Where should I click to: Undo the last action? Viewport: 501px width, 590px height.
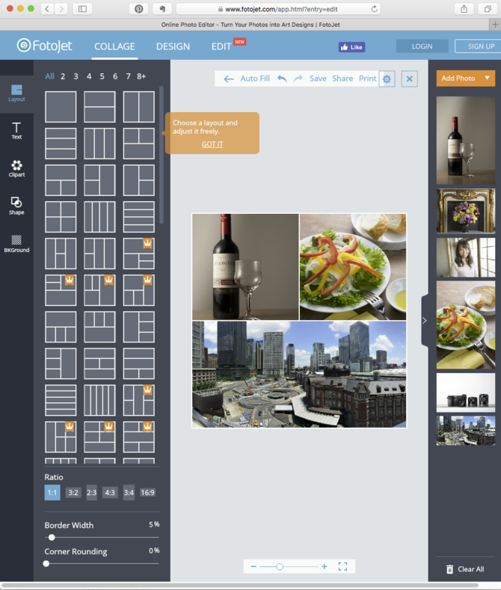click(x=282, y=79)
